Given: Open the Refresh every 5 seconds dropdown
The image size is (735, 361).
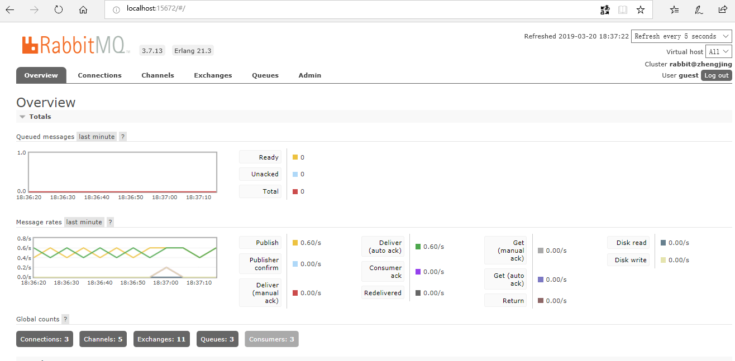Looking at the screenshot, I should click(x=681, y=36).
